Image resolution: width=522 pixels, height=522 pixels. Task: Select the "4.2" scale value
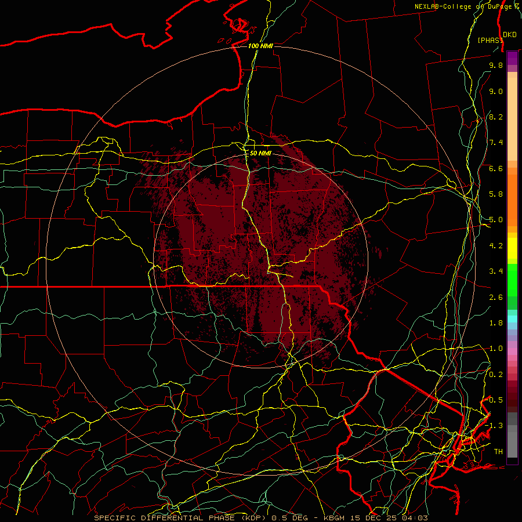[x=496, y=246]
